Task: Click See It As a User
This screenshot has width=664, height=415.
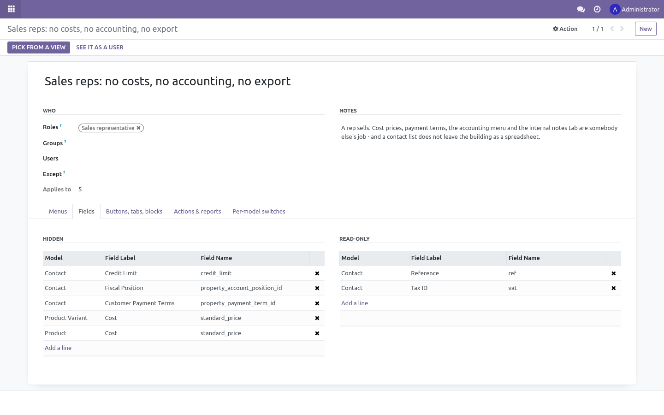Action: 100,47
